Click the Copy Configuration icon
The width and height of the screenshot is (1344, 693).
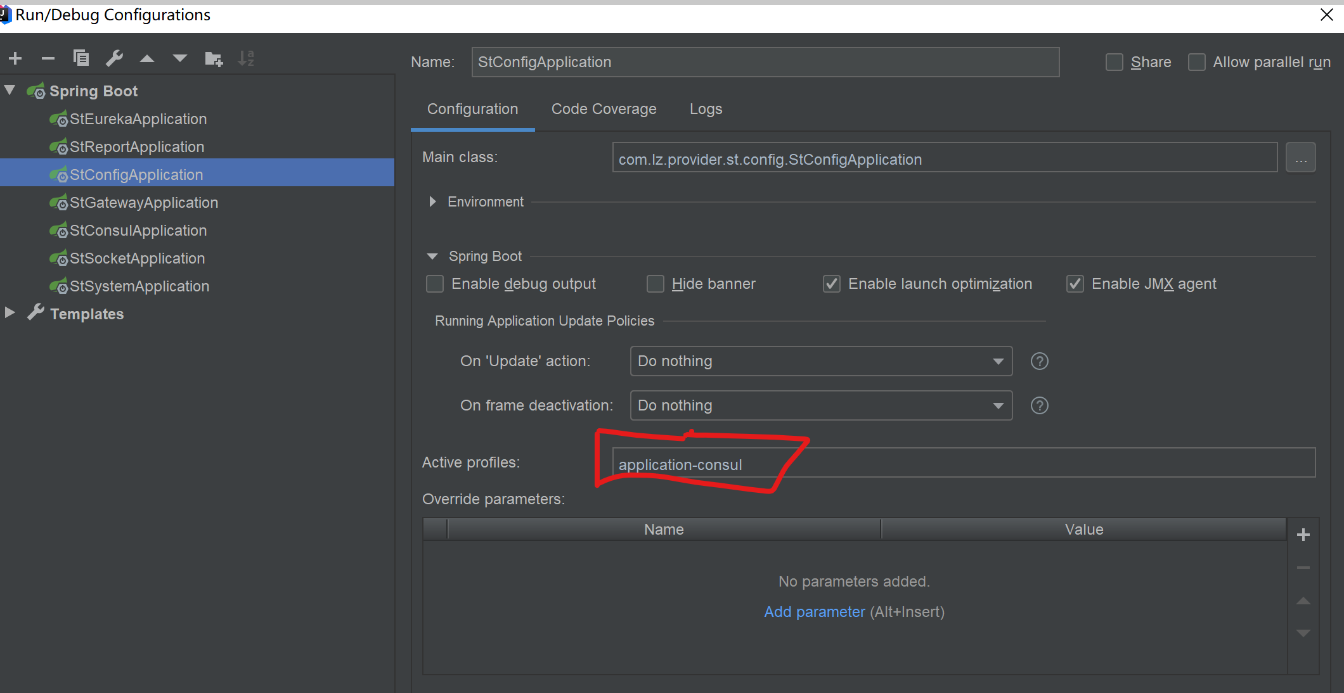coord(81,58)
